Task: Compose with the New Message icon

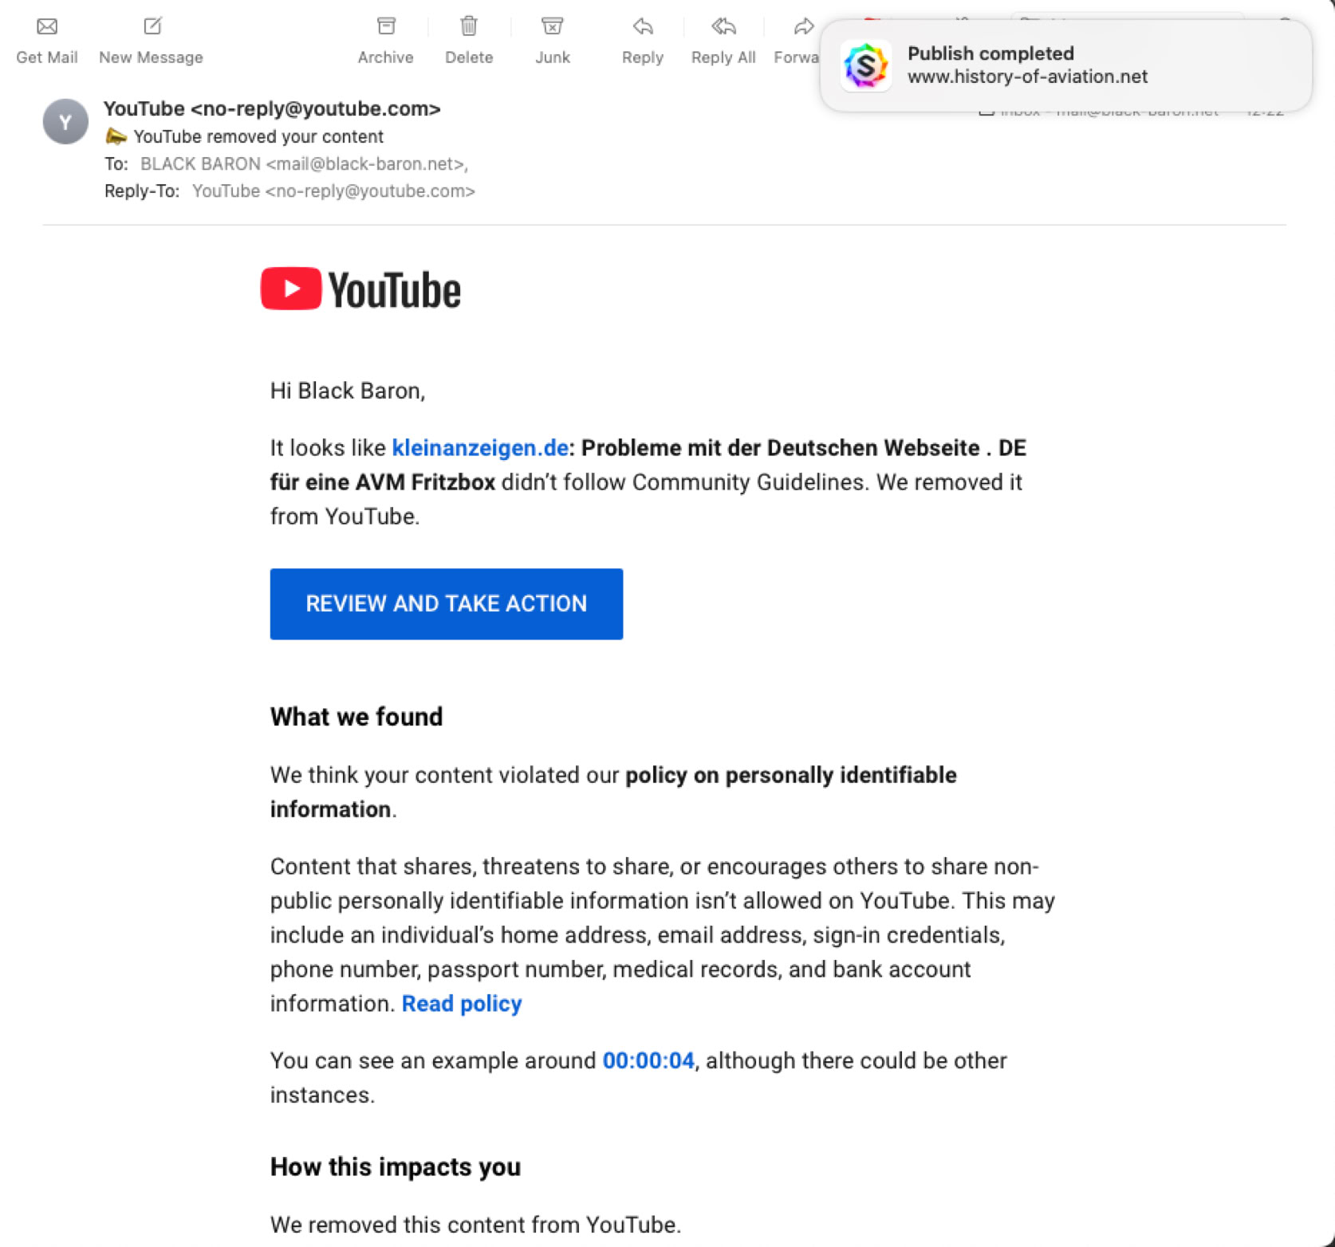Action: pyautogui.click(x=152, y=27)
